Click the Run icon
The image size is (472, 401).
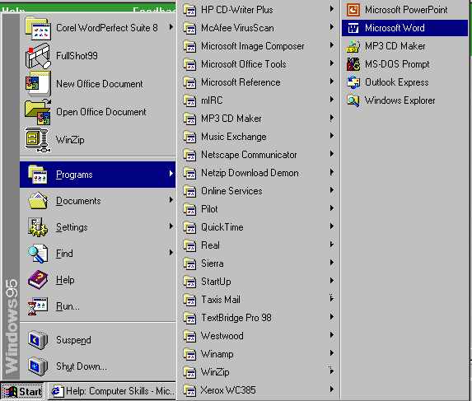point(38,306)
